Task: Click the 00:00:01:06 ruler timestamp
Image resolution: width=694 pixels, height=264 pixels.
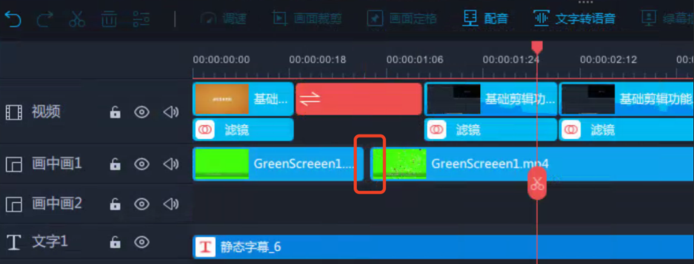Action: 415,60
